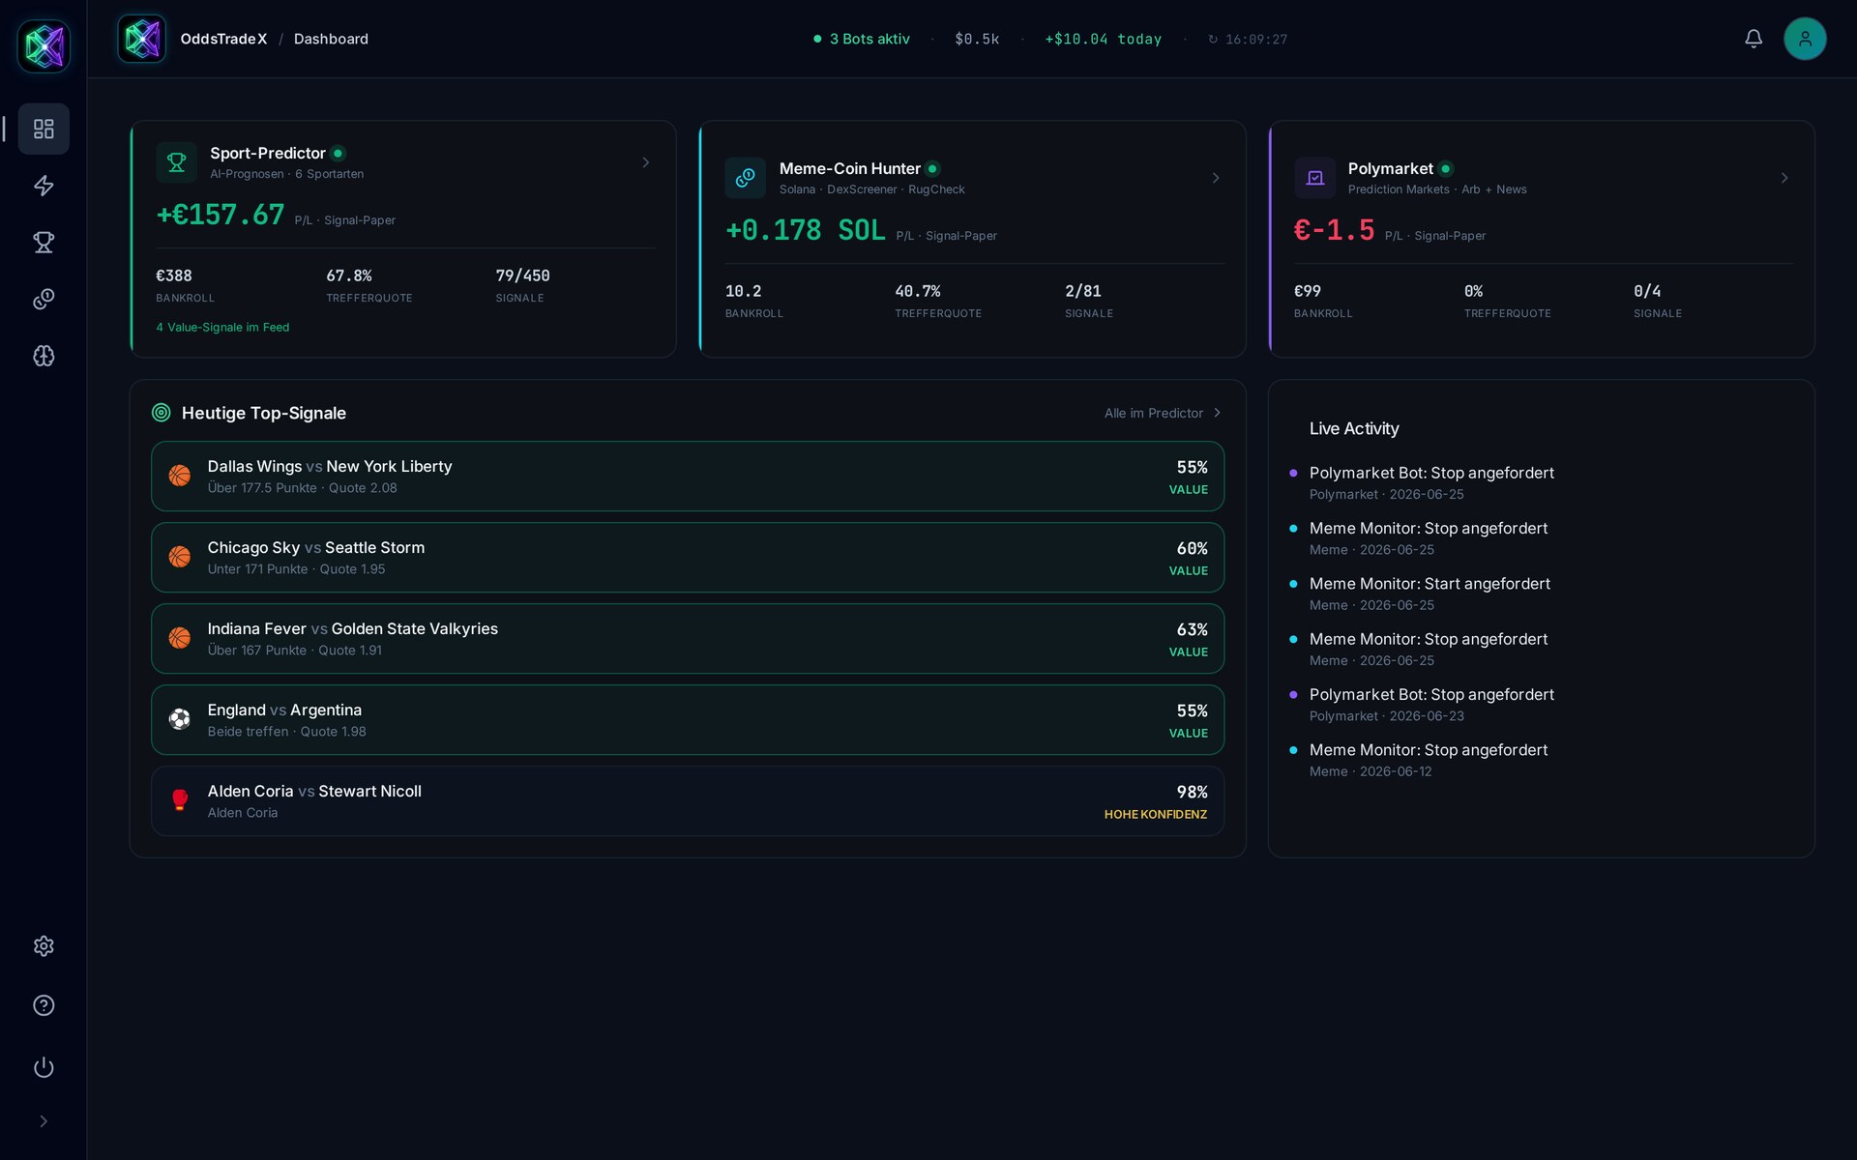Open the England vs Argentina signal
Screen dimensions: 1857x1160
[x=688, y=720]
